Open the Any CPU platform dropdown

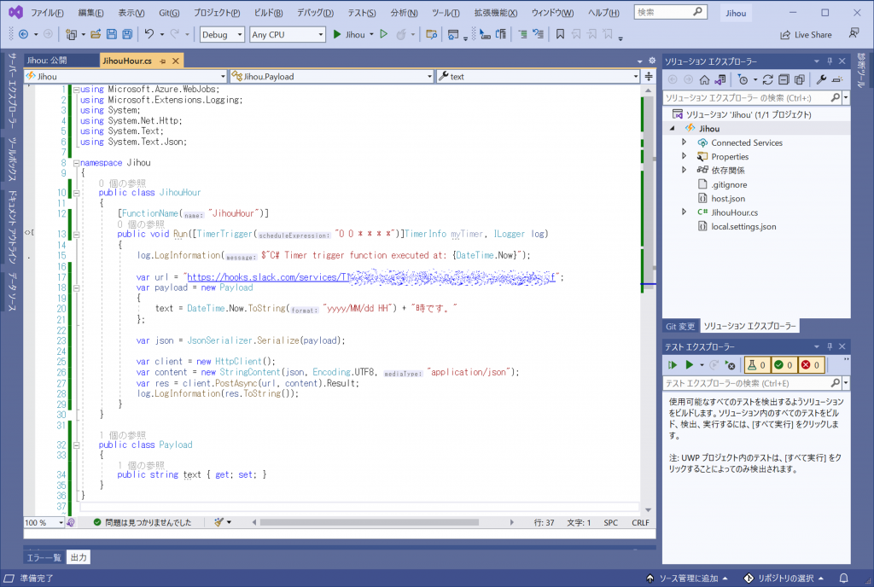pyautogui.click(x=288, y=34)
